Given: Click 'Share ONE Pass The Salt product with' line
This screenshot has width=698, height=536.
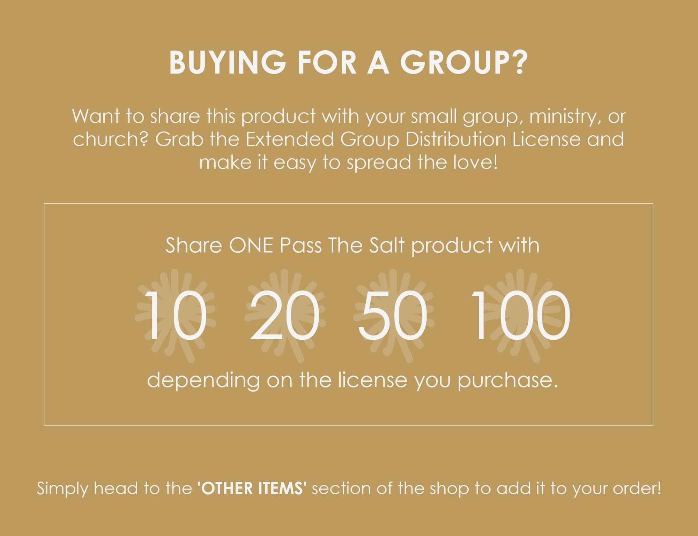Looking at the screenshot, I should click(352, 245).
